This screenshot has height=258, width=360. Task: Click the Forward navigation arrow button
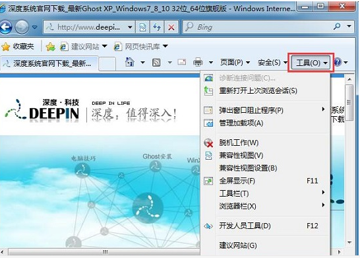tap(22, 27)
